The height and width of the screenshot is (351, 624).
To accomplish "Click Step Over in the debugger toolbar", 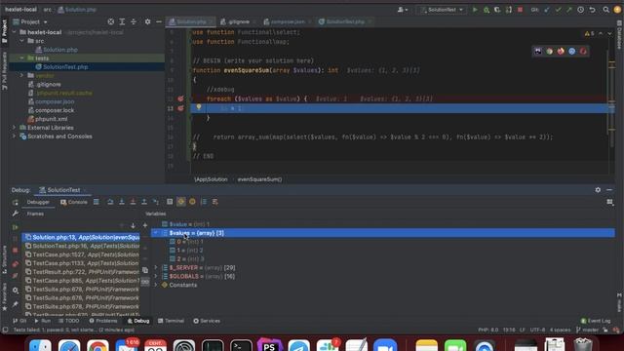I will [110, 202].
